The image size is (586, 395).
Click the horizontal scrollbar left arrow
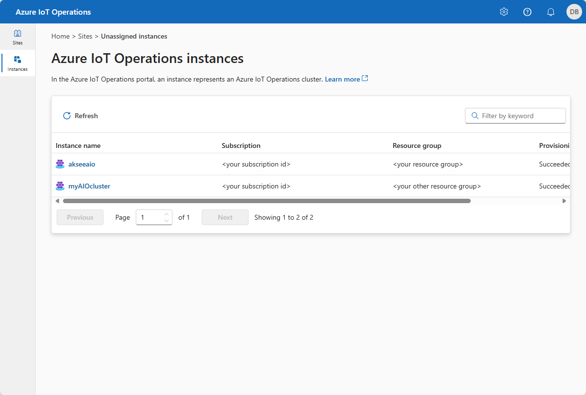[x=57, y=201]
